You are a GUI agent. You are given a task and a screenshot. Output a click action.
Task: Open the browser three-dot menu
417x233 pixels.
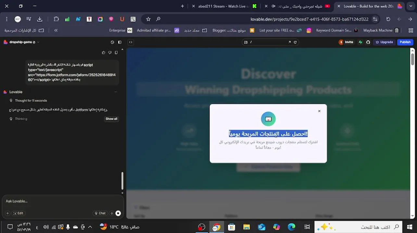point(6,19)
